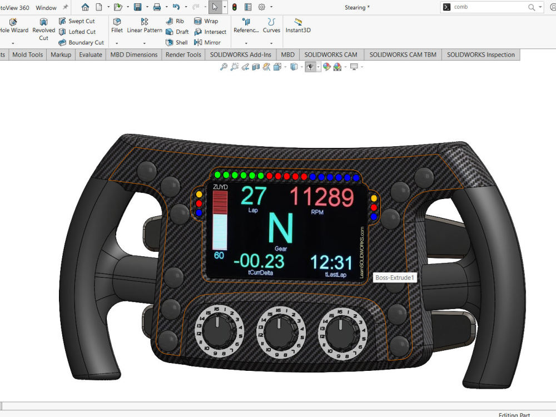Click the Section View icon
The height and width of the screenshot is (417, 556).
click(256, 67)
